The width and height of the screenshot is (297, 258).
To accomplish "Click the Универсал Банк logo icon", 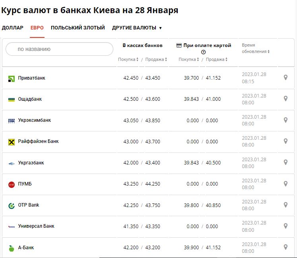I will click(12, 227).
